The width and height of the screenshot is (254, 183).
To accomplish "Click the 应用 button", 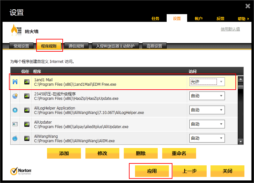I will (152, 171).
